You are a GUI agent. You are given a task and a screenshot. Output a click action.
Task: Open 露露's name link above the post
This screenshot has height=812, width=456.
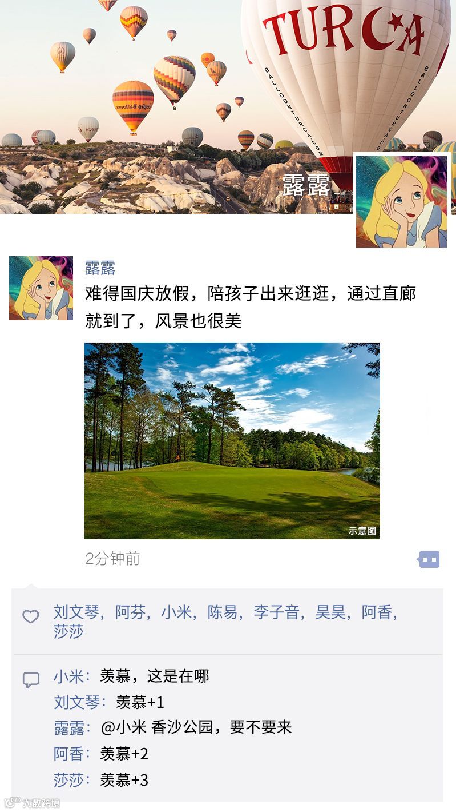pyautogui.click(x=100, y=268)
